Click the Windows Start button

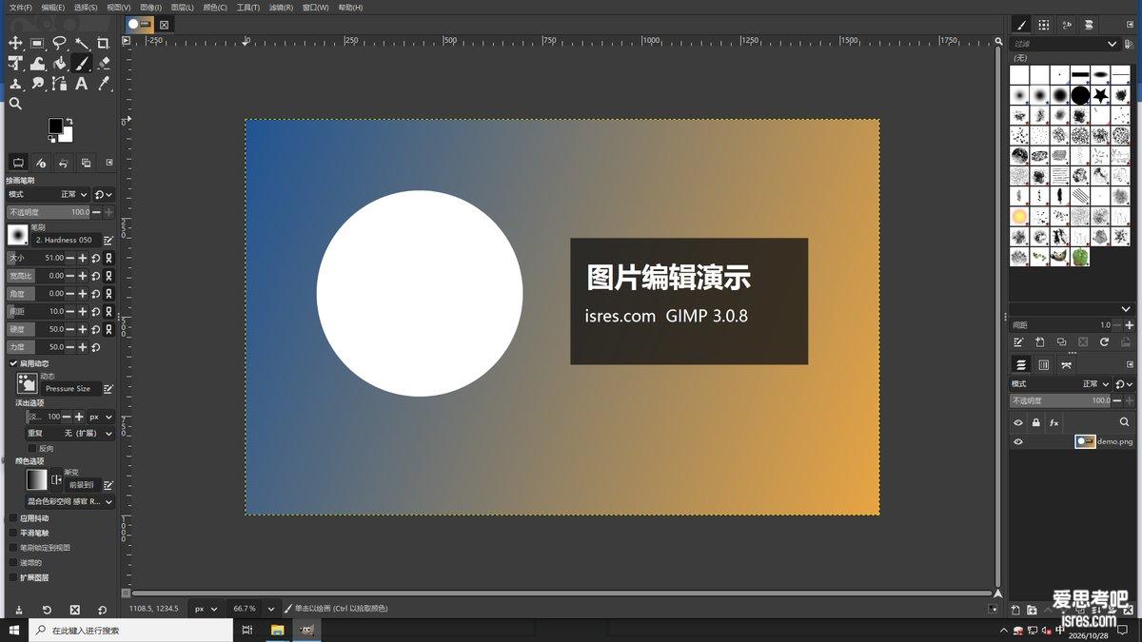point(14,630)
